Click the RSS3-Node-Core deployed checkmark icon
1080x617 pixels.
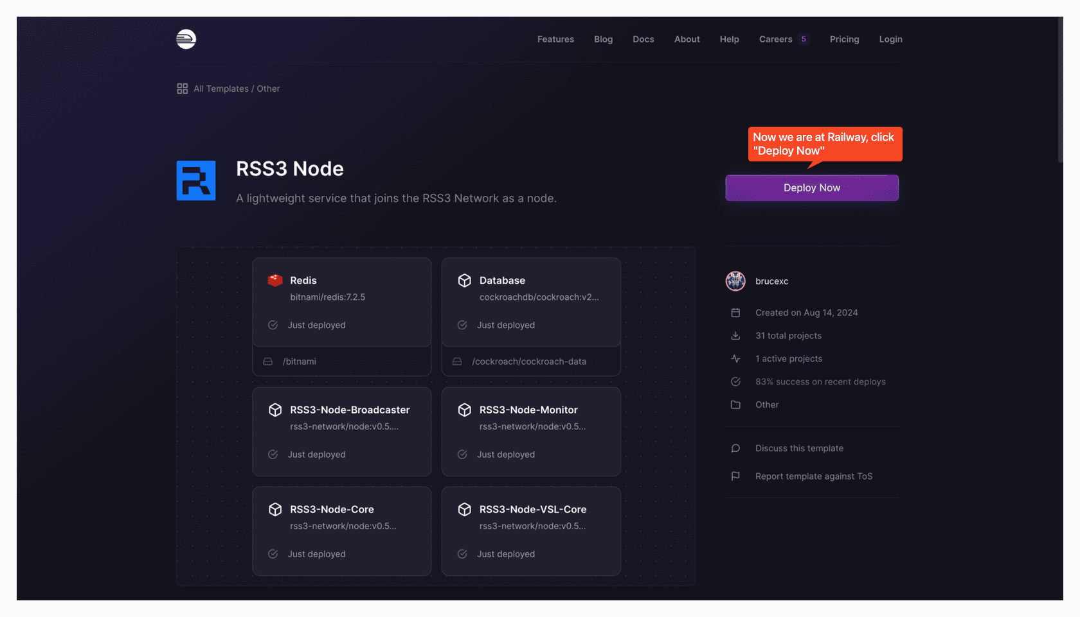[x=273, y=554]
